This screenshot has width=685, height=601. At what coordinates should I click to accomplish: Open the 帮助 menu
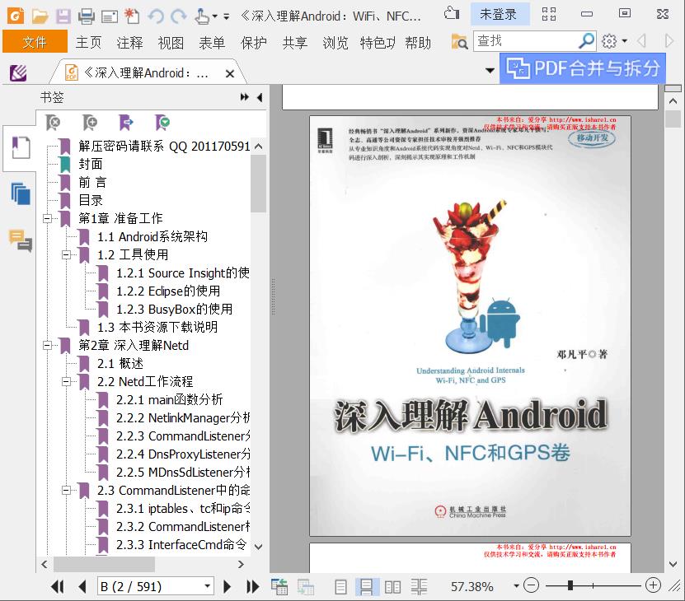[418, 42]
